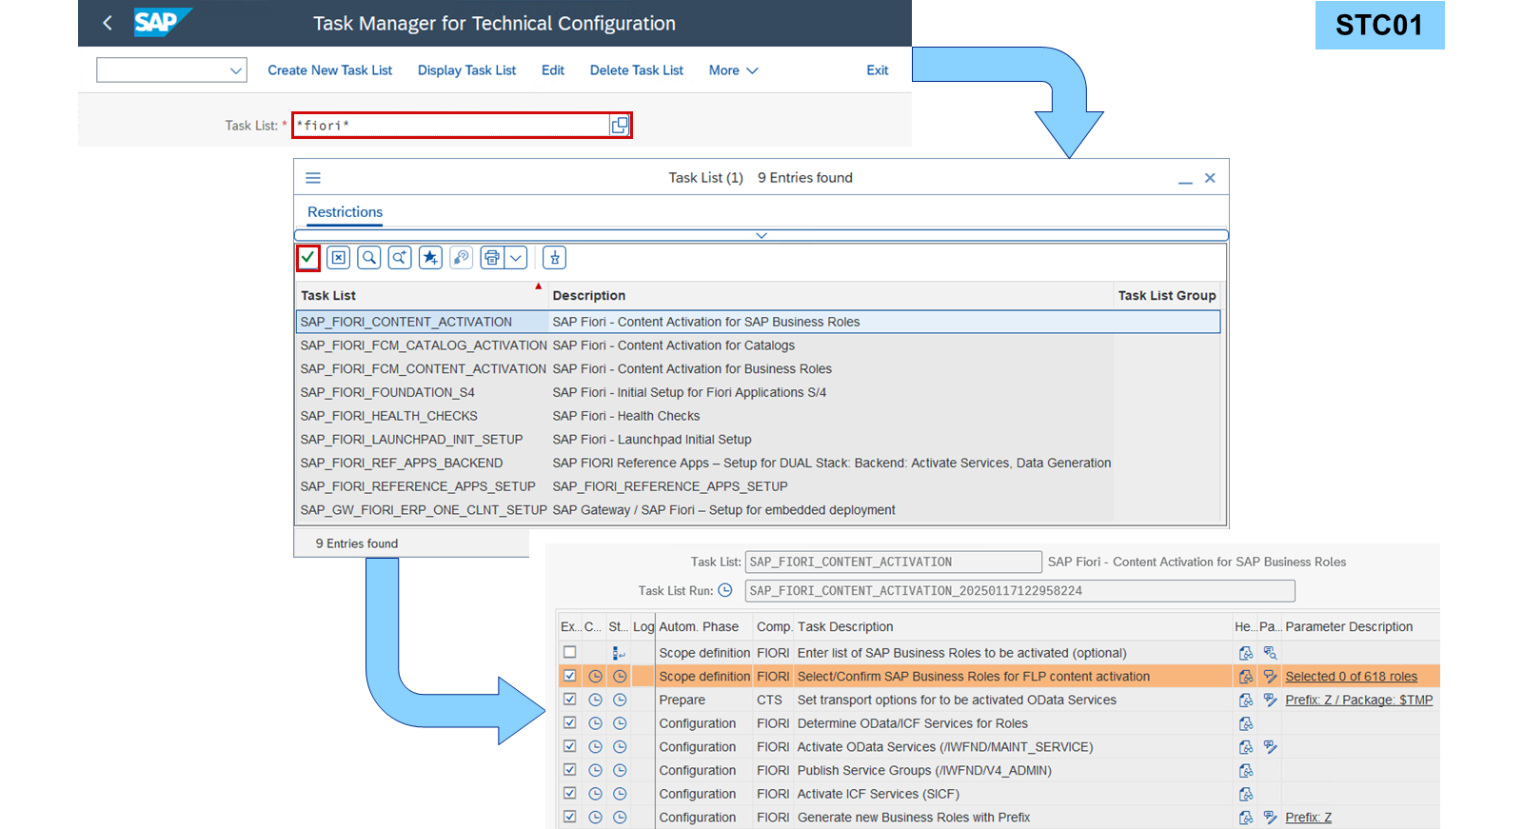Click the SAP_FIORI_CONTENT_ACTIVATION Task List field in lower panel
The image size is (1523, 829).
[x=893, y=562]
